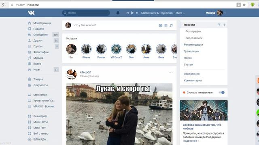This screenshot has height=145, width=259.
Task: Attach a video to new post
Action: [x=166, y=25]
